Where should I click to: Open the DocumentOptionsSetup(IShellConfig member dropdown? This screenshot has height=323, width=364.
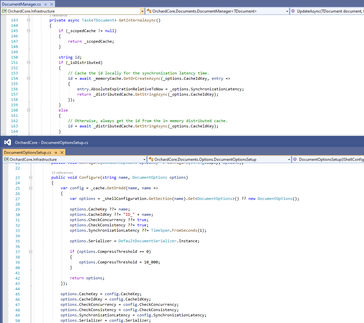coord(329,159)
